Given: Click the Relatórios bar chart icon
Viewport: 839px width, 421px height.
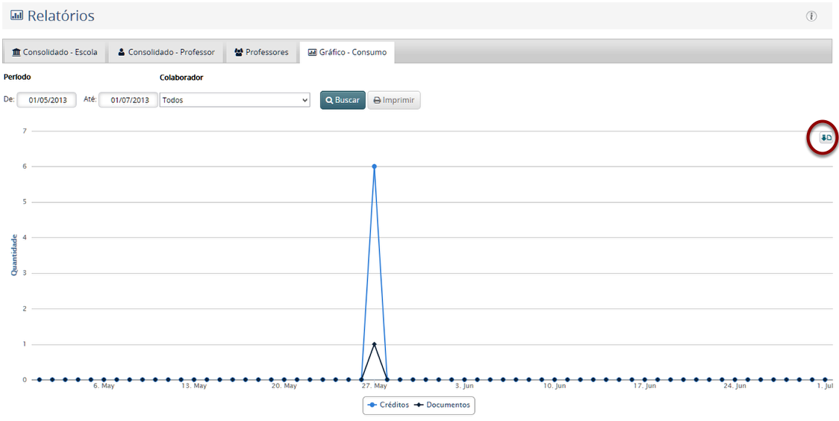Looking at the screenshot, I should tap(16, 16).
